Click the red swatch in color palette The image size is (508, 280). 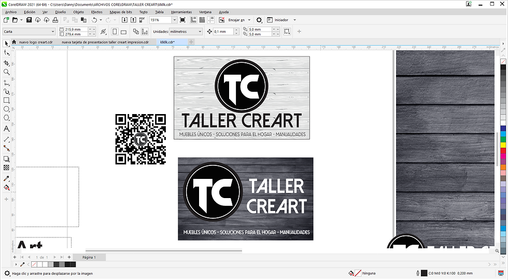(503, 150)
